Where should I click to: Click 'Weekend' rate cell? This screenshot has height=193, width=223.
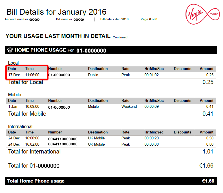coord(129,106)
